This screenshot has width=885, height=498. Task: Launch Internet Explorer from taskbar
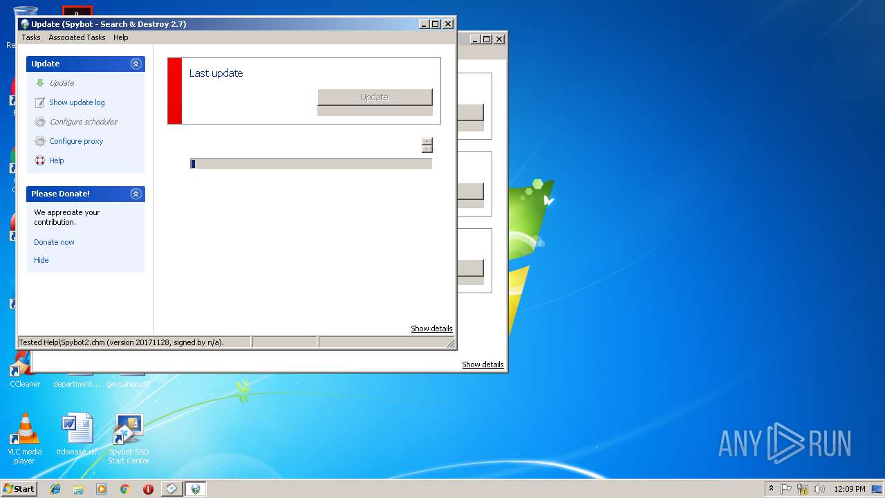(55, 489)
